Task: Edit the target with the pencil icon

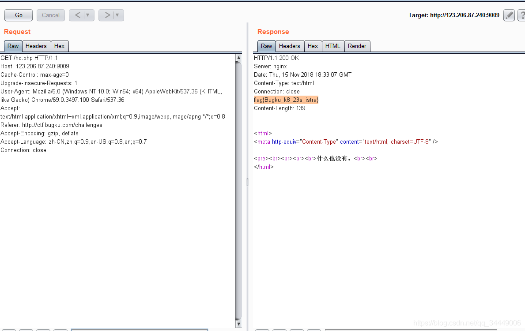Action: tap(509, 15)
